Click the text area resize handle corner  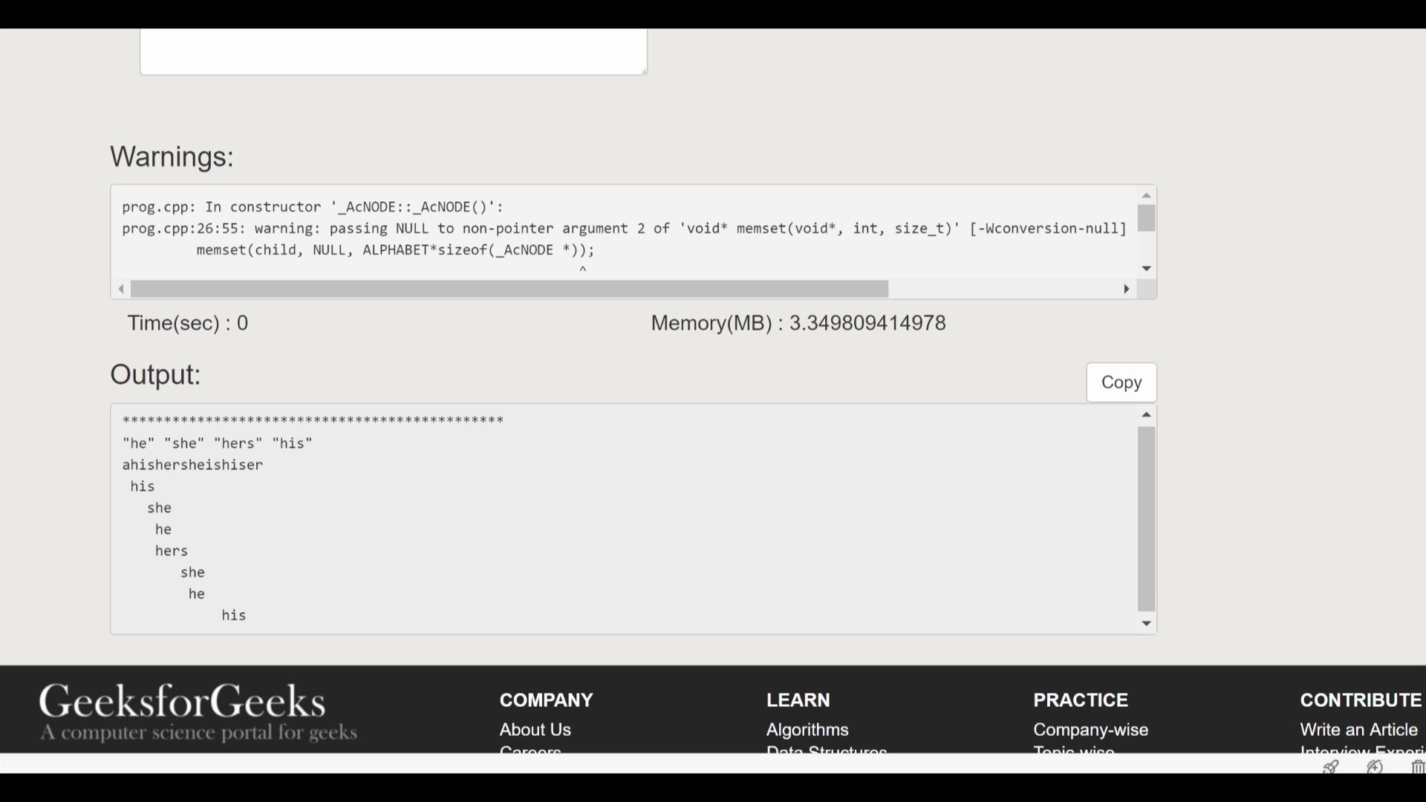click(x=643, y=71)
